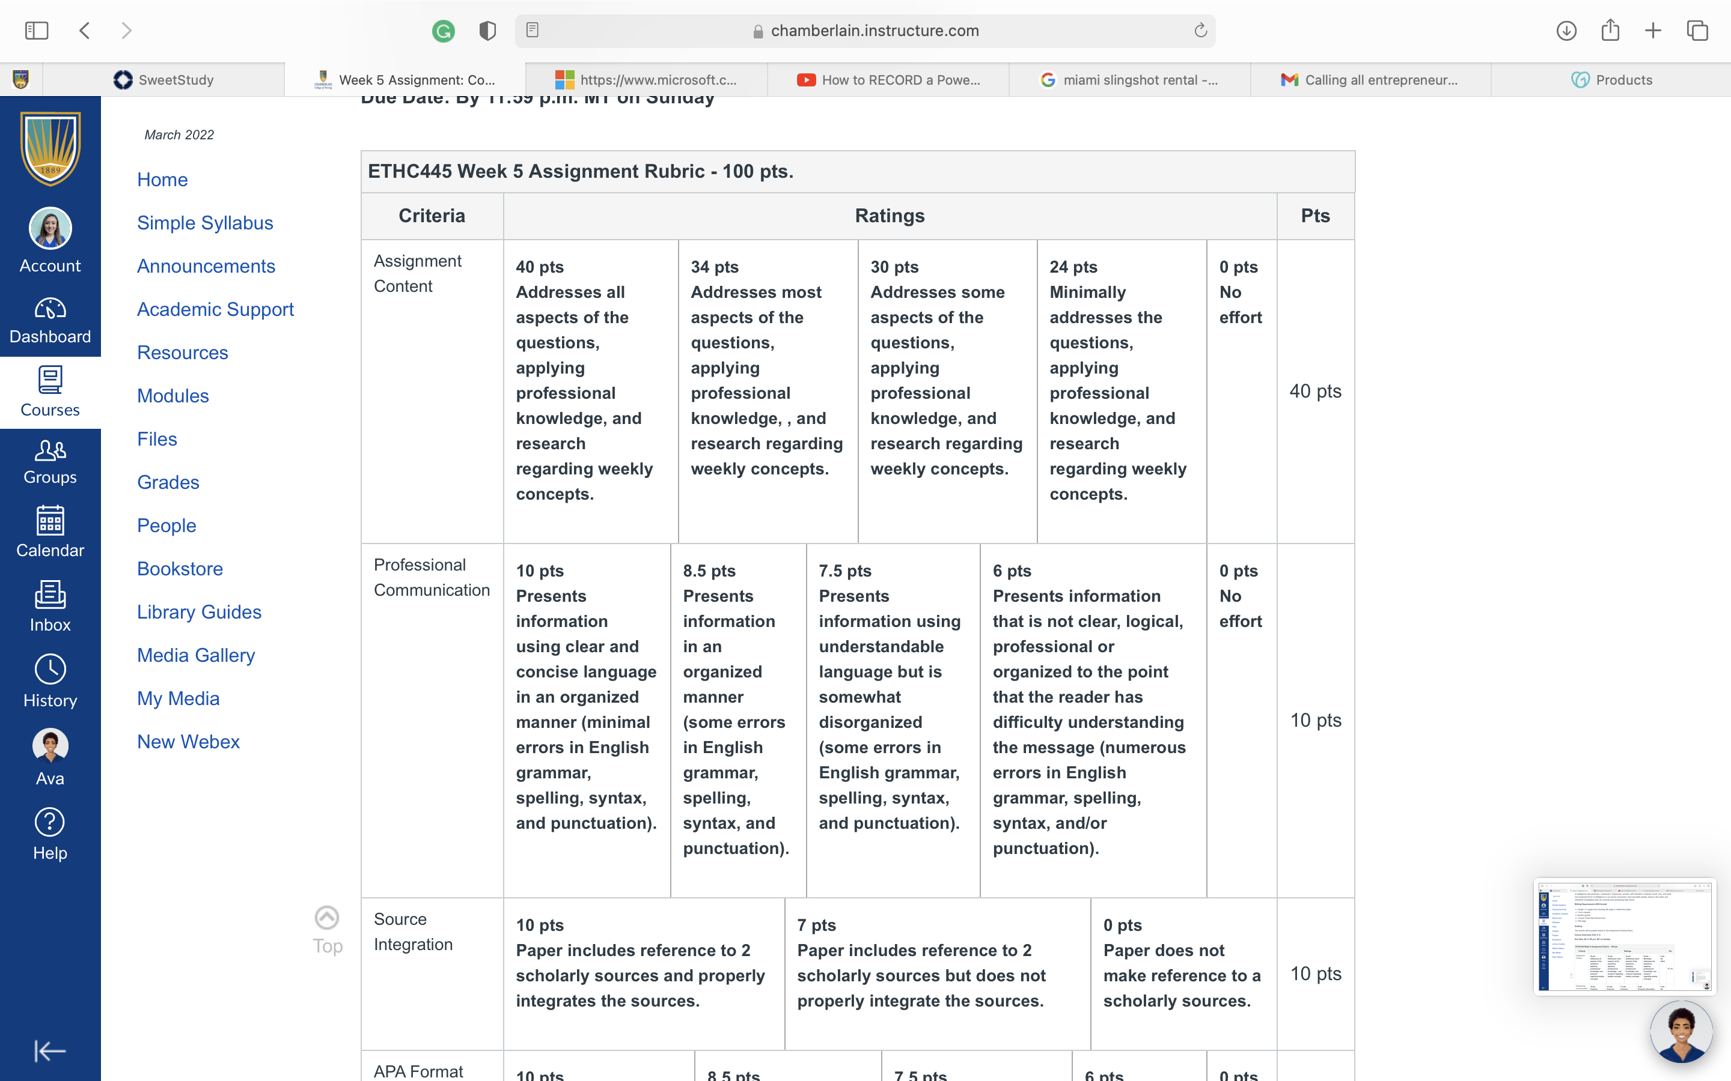Open the Modules course link
1731x1081 pixels.
[173, 395]
